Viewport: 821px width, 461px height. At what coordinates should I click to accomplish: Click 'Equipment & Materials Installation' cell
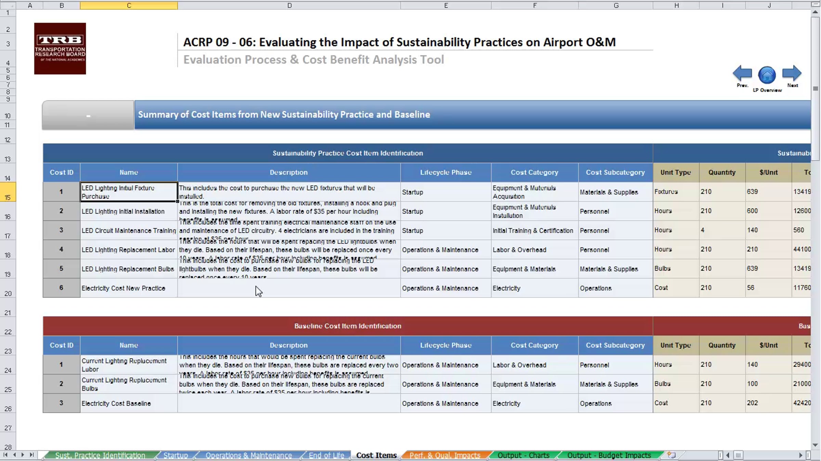pyautogui.click(x=535, y=211)
